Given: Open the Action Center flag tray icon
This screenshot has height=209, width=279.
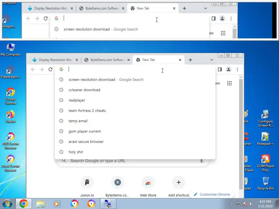Looking at the screenshot, I should [x=245, y=204].
